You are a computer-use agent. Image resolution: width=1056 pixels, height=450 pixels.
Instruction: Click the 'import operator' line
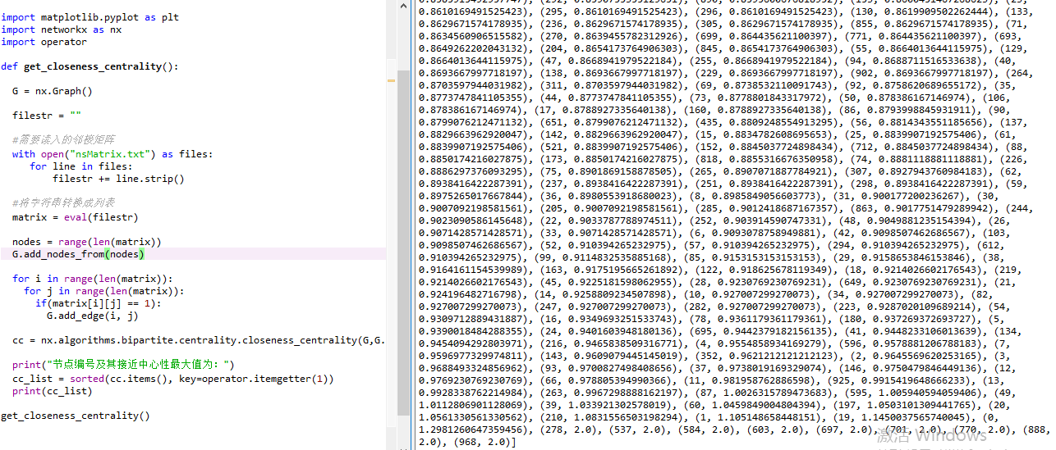tap(44, 42)
